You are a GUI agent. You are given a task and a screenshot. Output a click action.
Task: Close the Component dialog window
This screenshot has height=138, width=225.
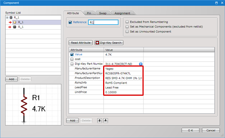click(x=222, y=3)
